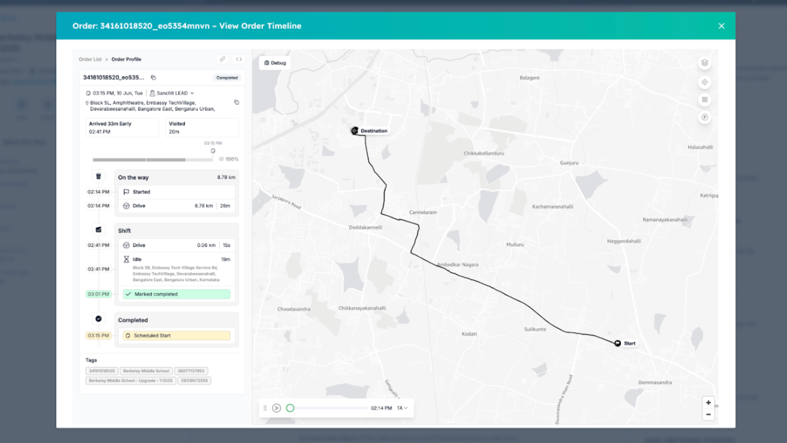The height and width of the screenshot is (443, 787).
Task: Copy the order ID 34161018520_eo535
Action: click(x=153, y=78)
